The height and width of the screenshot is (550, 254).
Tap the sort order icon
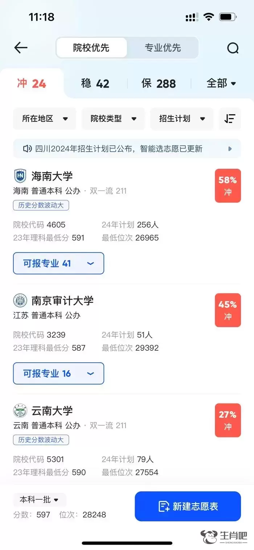coord(230,119)
